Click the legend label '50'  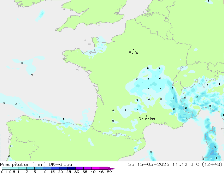tap(109, 172)
